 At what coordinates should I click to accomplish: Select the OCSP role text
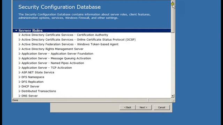tap(78, 40)
